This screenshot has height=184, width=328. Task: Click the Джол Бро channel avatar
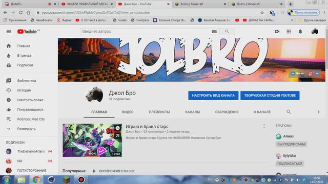(x=94, y=95)
